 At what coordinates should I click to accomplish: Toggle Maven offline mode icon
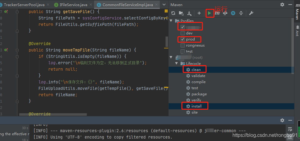point(233,13)
